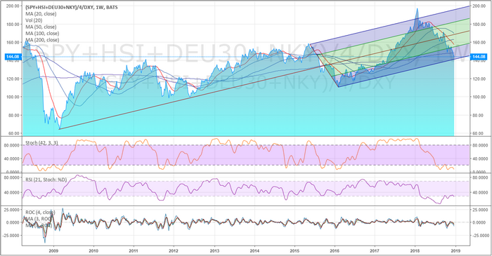Screen dimensions: 492x256
Task: Select the Vol (20) indicator label
Action: (34, 20)
